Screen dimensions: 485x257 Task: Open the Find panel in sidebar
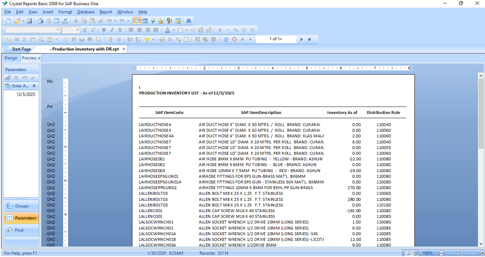coord(19,230)
